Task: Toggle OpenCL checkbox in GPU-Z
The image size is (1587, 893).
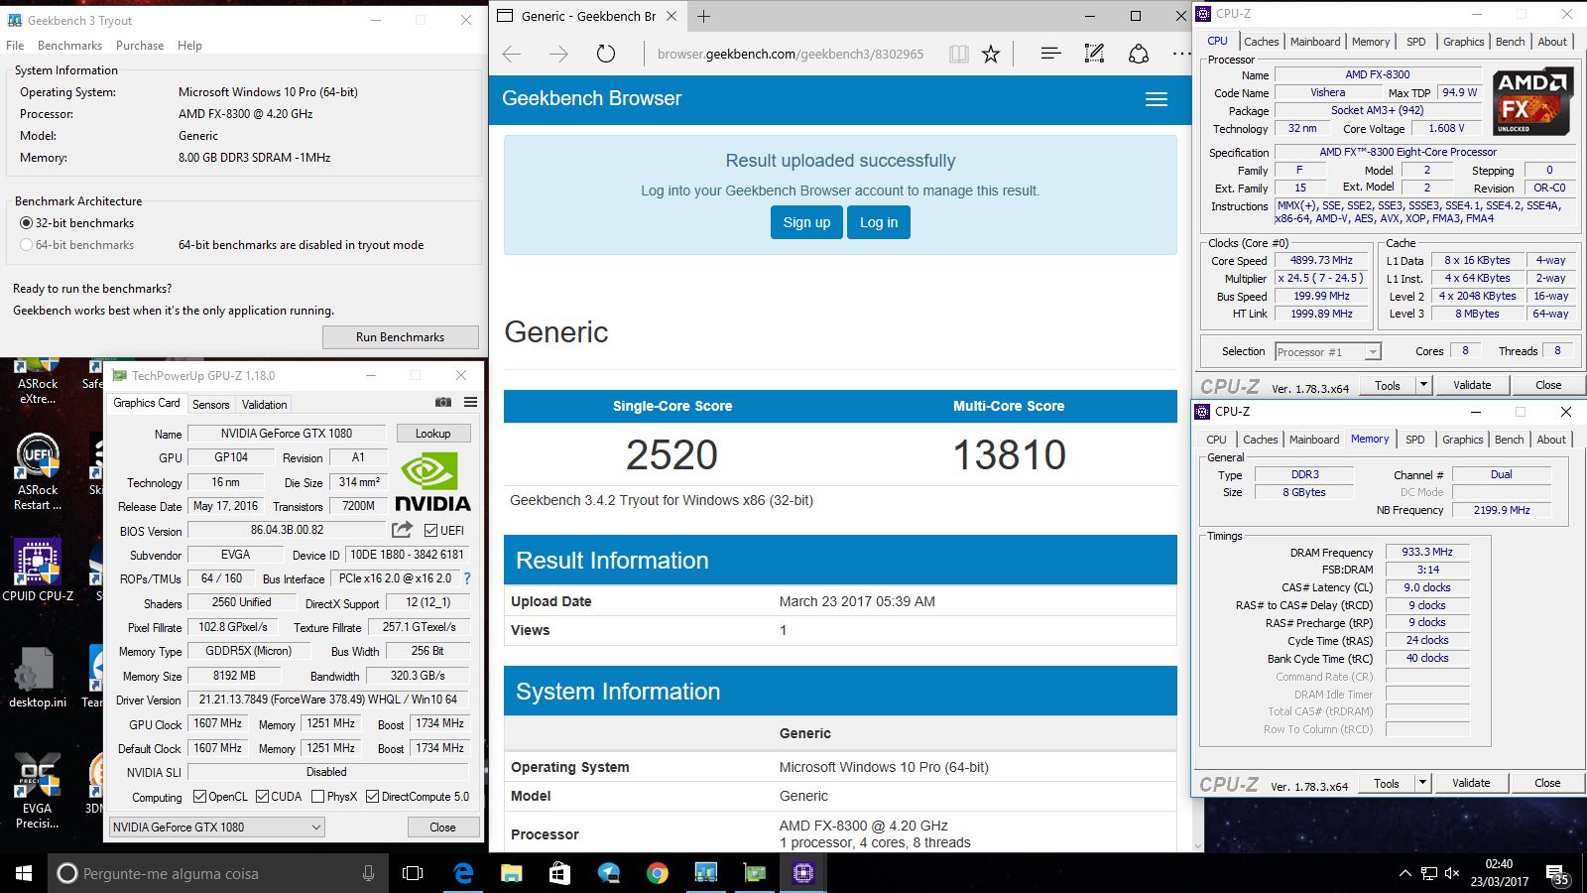Action: click(x=199, y=797)
